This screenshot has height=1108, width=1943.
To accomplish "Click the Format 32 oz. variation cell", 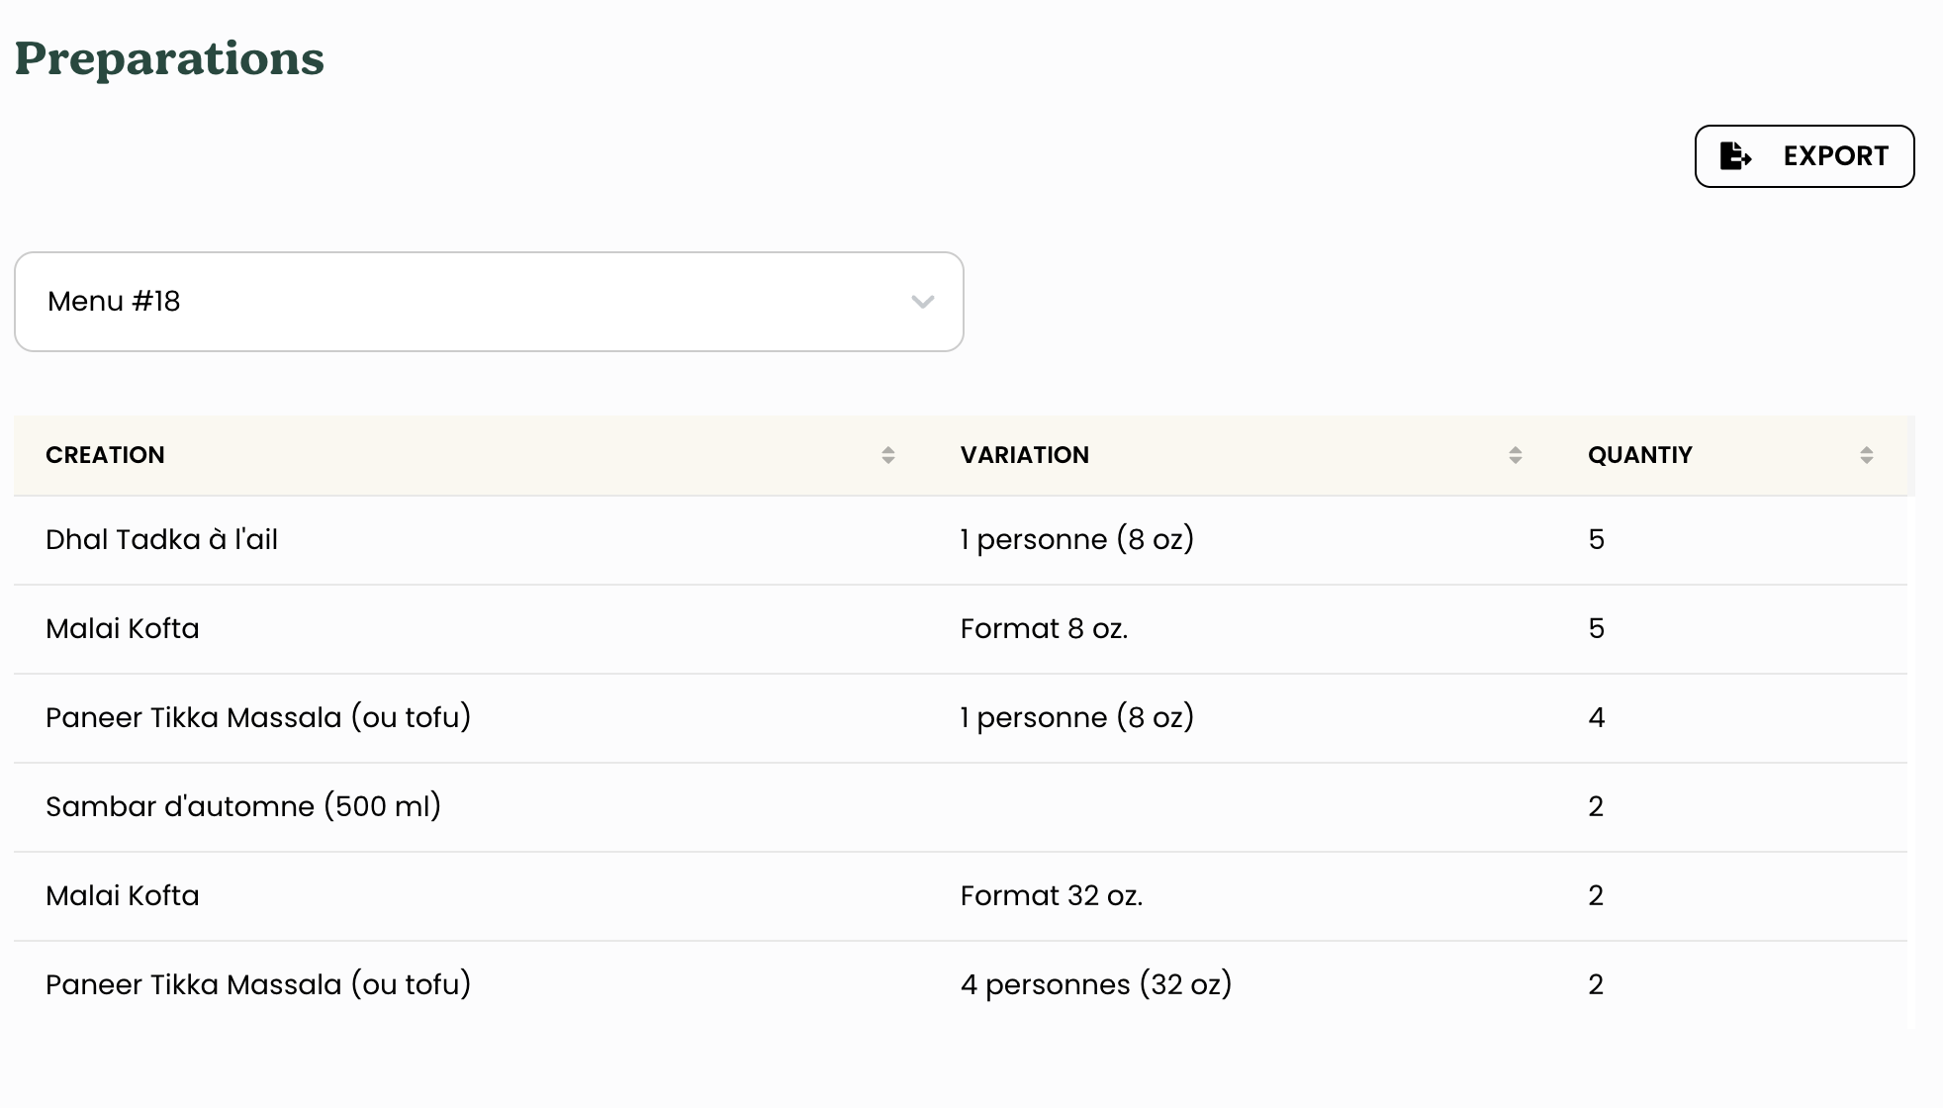I will point(1052,896).
